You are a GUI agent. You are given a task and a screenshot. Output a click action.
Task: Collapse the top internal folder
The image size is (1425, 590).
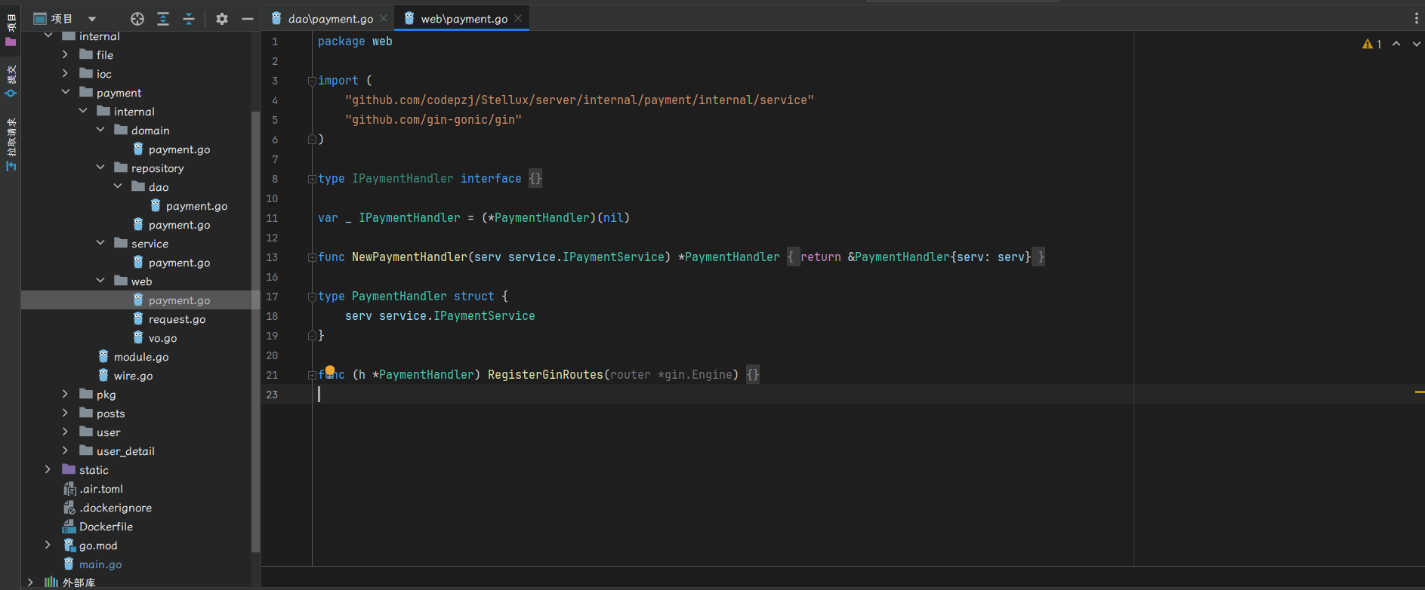click(48, 35)
